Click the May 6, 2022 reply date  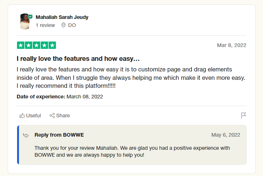pyautogui.click(x=226, y=135)
